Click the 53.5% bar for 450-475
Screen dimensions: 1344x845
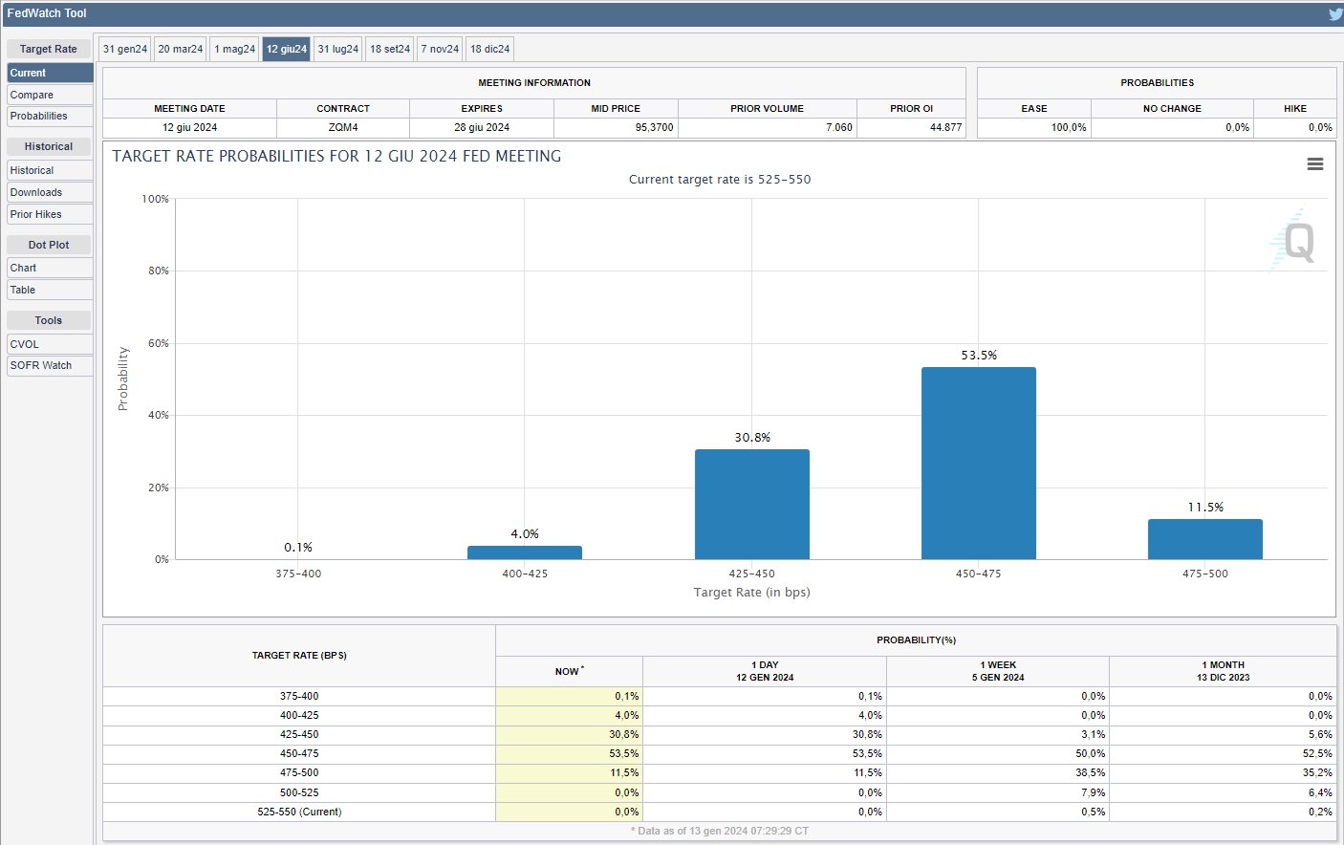979,463
